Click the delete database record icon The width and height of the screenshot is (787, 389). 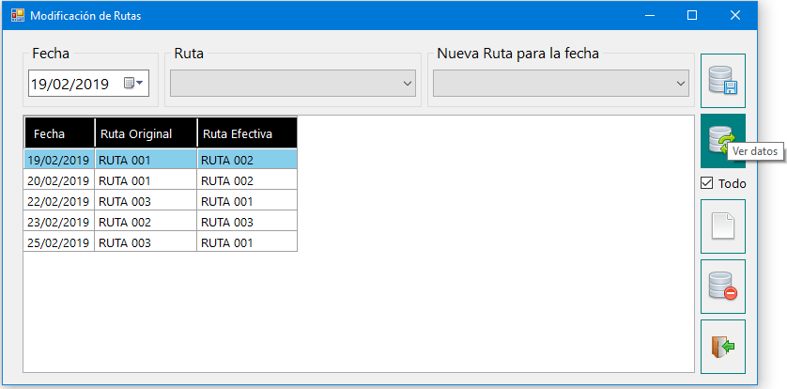coord(723,287)
